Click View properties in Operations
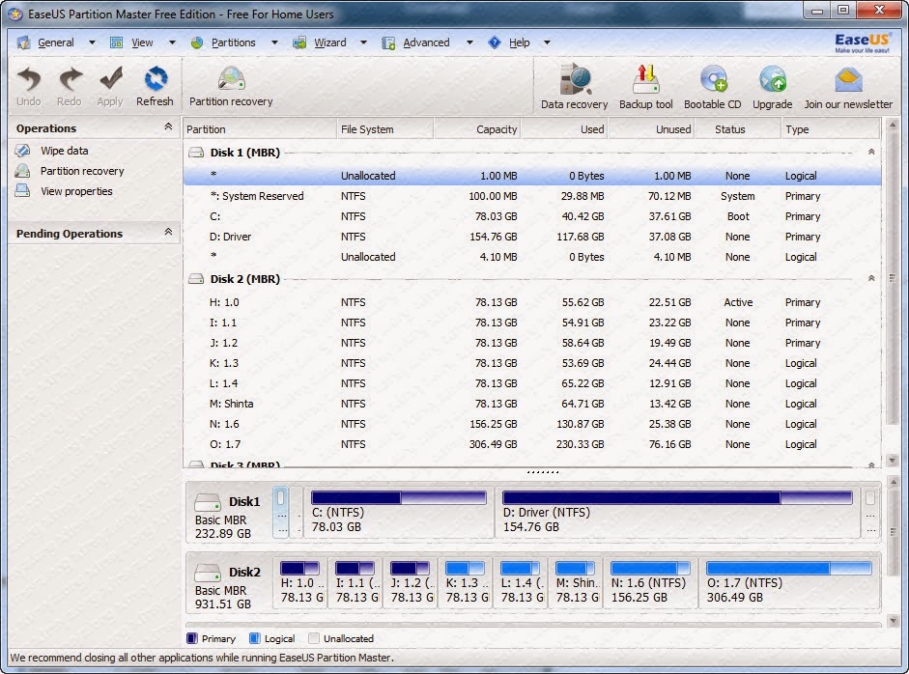The height and width of the screenshot is (674, 909). [x=76, y=191]
